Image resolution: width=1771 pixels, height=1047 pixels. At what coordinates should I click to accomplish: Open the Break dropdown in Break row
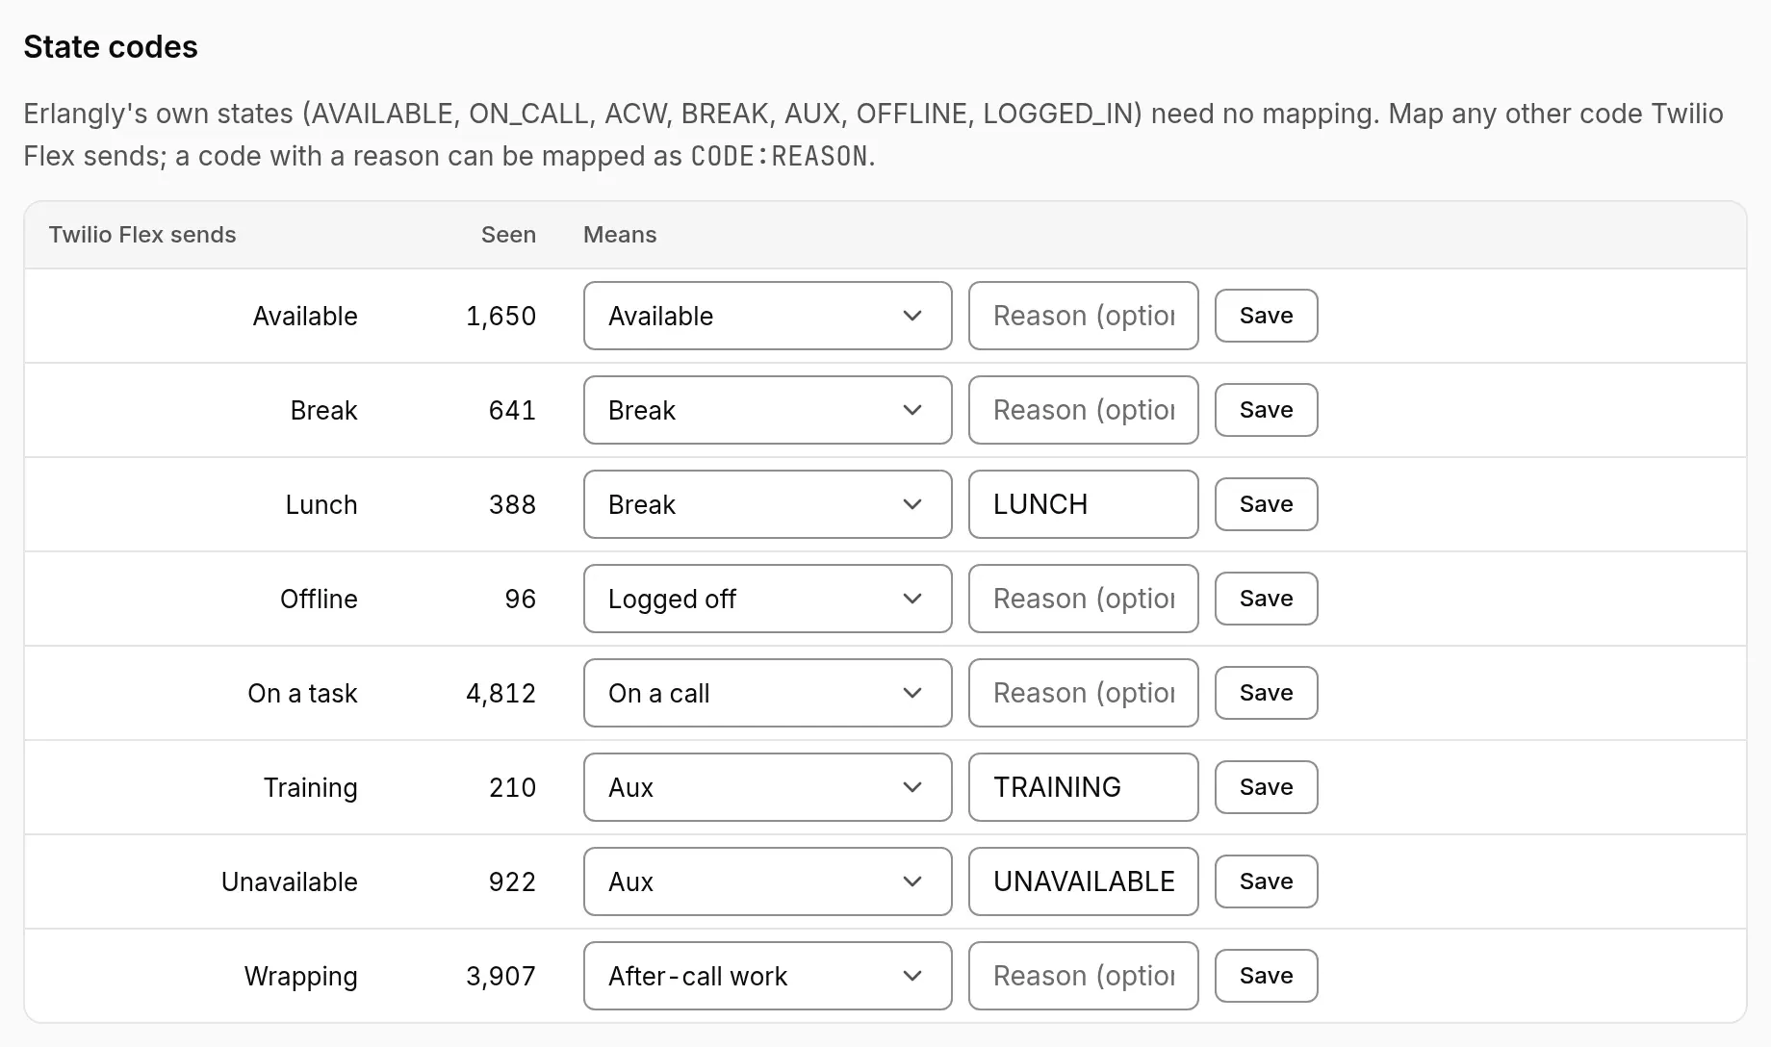coord(767,410)
